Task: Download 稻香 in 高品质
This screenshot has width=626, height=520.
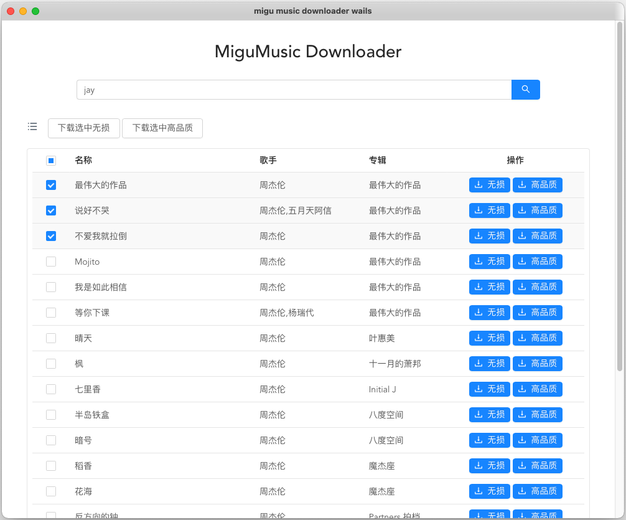Action: pyautogui.click(x=538, y=466)
